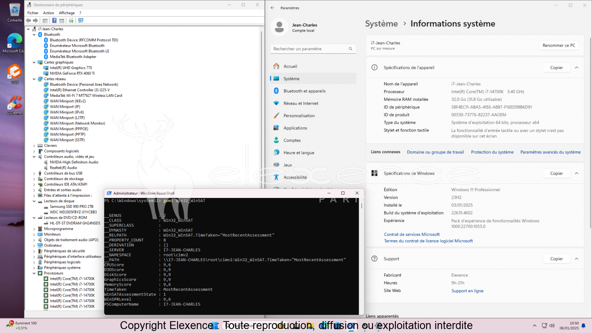
Task: Expand the Claviers node
Action: [34, 146]
